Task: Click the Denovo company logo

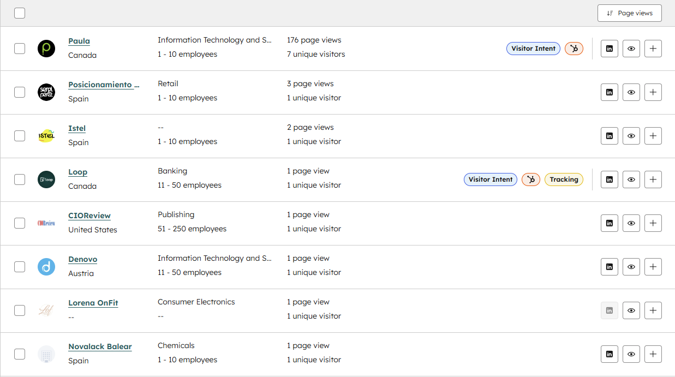Action: tap(46, 267)
